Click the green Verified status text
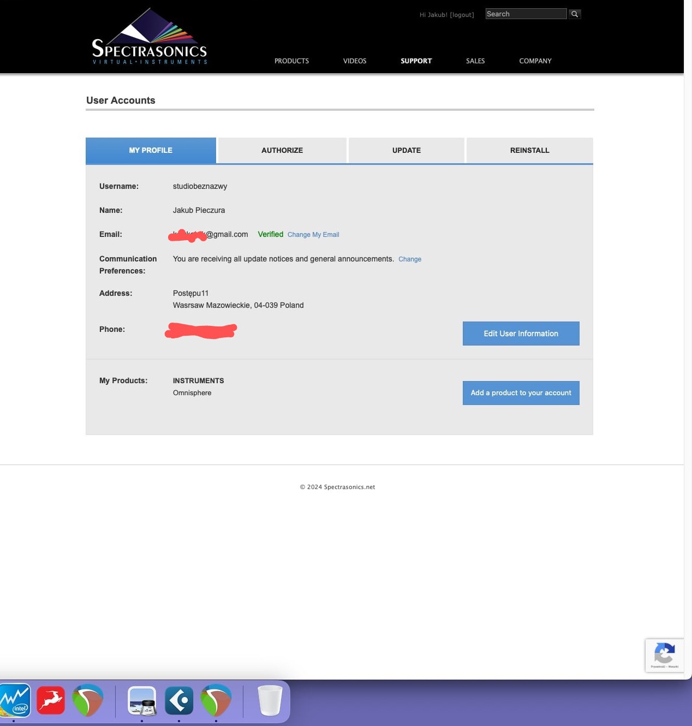The width and height of the screenshot is (692, 726). pos(271,234)
